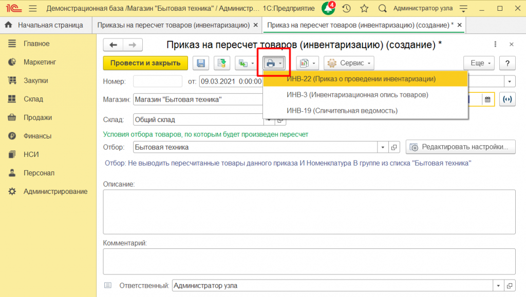
Task: Open the Сервис dropdown menu
Action: click(x=349, y=63)
